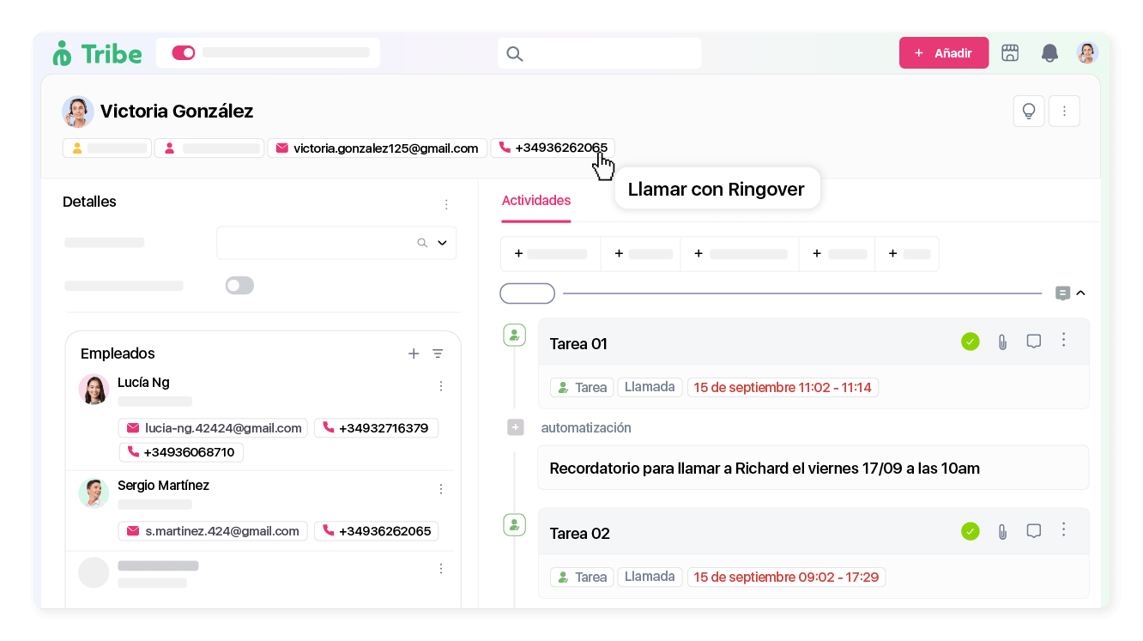Select the Actividades tab
1143x641 pixels.
[x=535, y=200]
